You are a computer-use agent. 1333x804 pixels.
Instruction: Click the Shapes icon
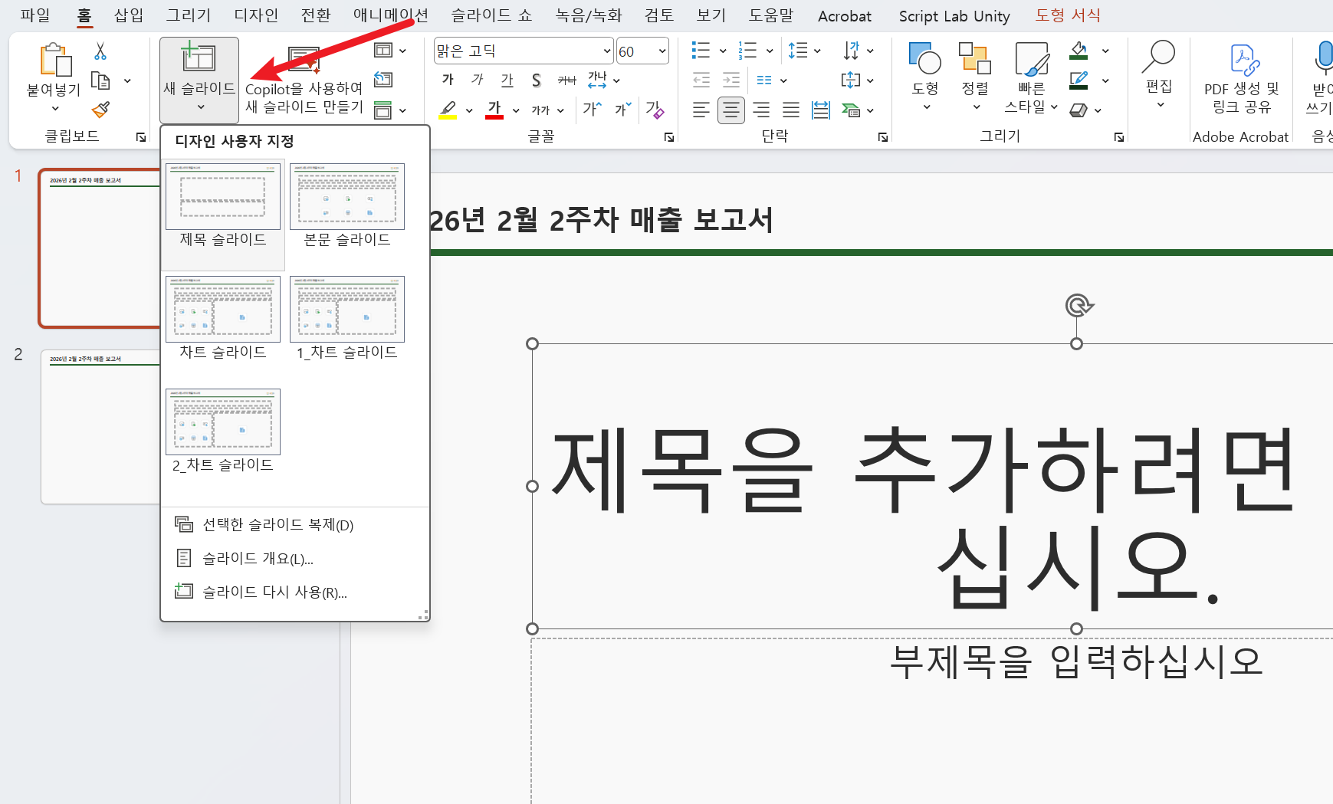(924, 58)
